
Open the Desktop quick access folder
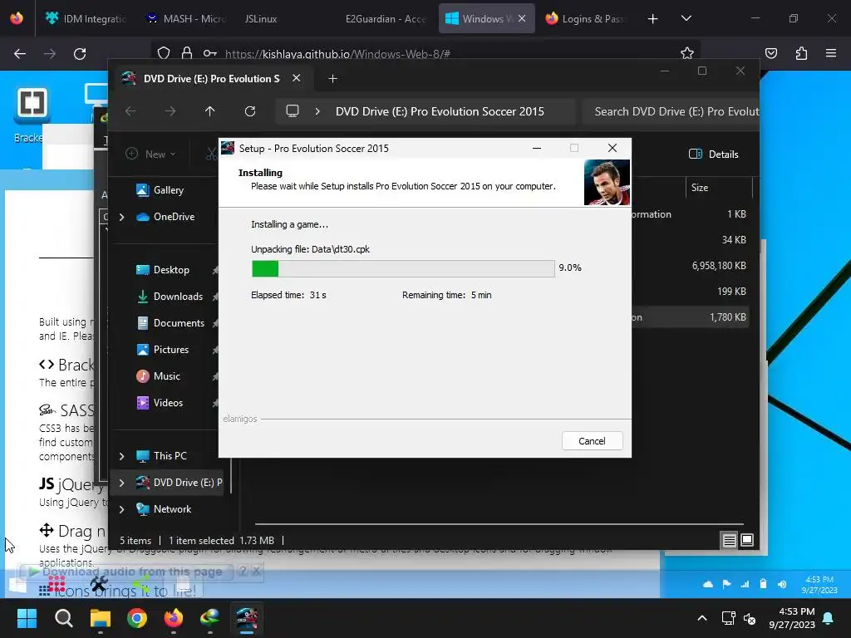(171, 270)
